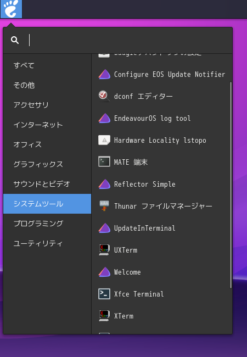Viewport: 247px width, 357px height.
Task: Launch Configure EOS Update Notifier by its label
Action: pos(170,75)
